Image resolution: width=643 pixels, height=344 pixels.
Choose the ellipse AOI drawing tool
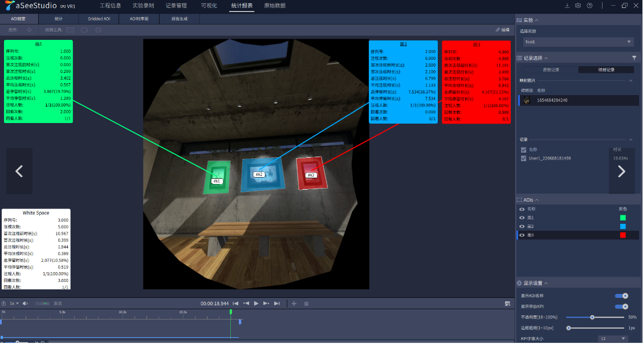pyautogui.click(x=84, y=30)
